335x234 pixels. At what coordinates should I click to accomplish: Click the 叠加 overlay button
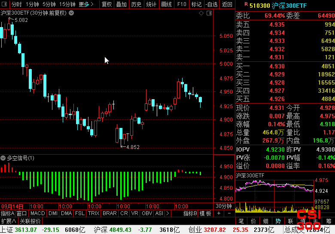[x=122, y=4]
